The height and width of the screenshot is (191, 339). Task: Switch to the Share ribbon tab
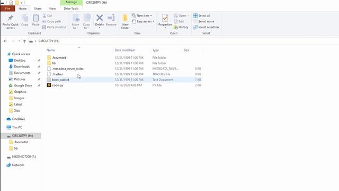point(38,8)
